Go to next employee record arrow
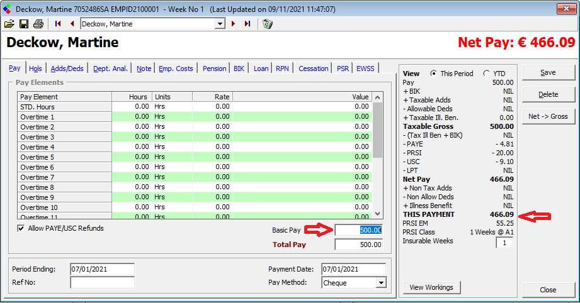Screen dimensions: 580x303 [234, 24]
